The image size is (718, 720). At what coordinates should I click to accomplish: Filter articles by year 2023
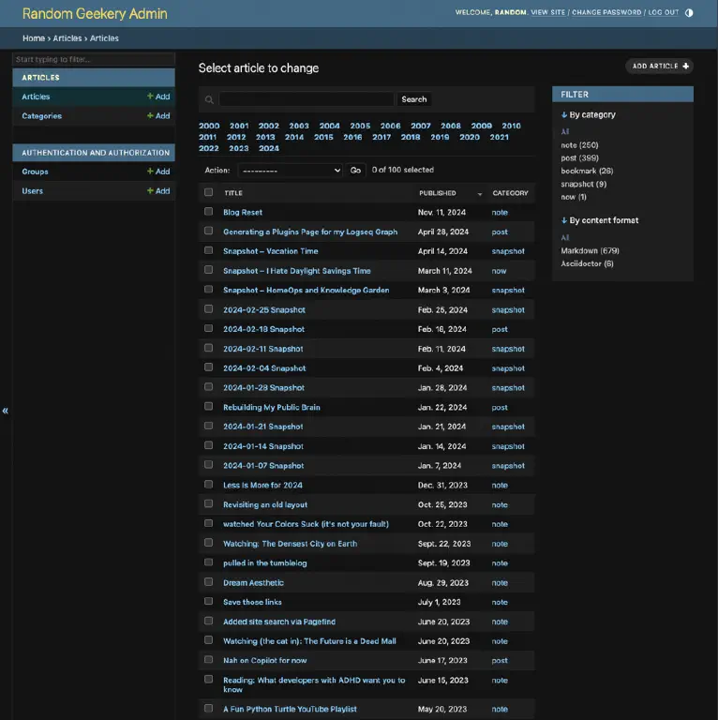(x=239, y=148)
